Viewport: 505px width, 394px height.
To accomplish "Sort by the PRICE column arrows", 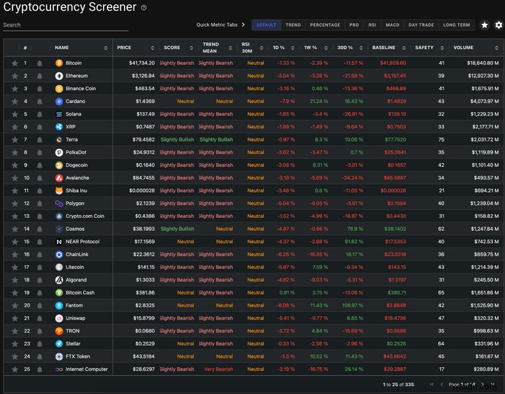I will tap(152, 48).
